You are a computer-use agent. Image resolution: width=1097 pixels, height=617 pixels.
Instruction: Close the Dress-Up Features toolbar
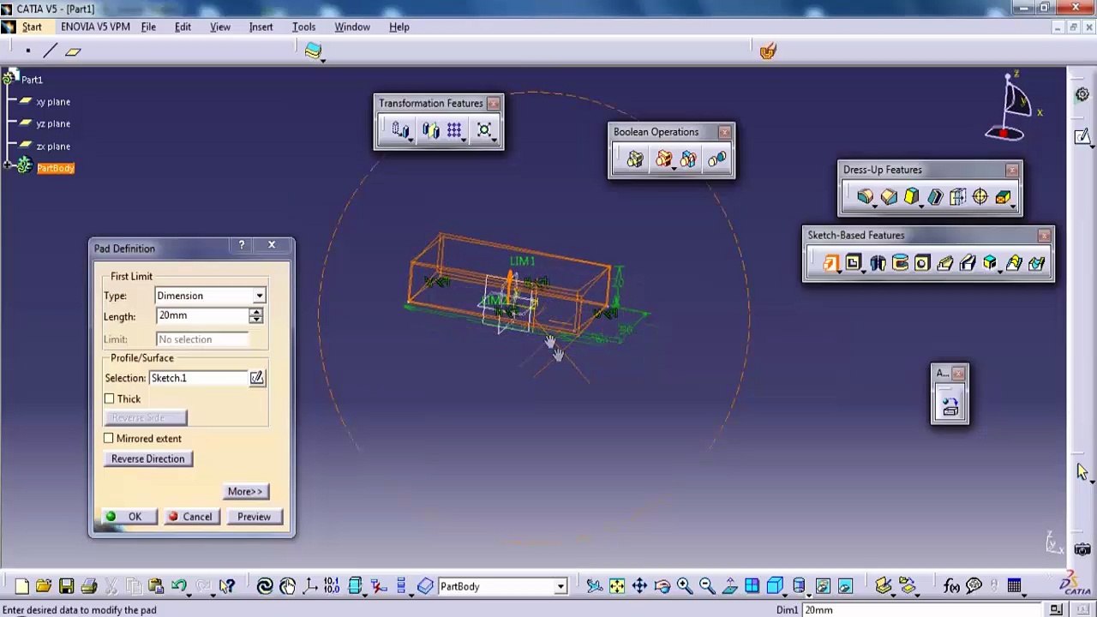click(1012, 170)
